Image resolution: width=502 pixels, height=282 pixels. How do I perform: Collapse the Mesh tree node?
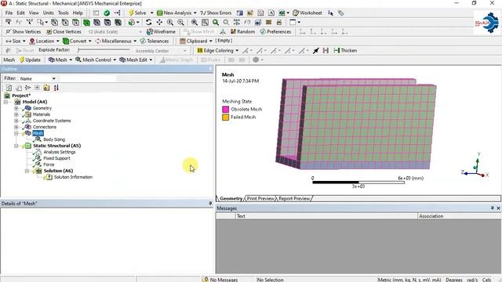[x=16, y=133]
